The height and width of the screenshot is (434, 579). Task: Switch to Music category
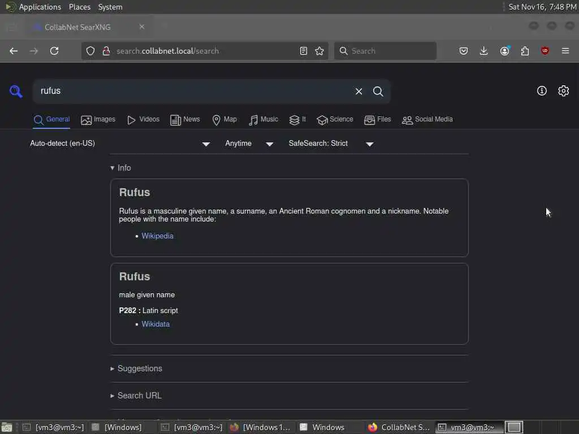[263, 120]
